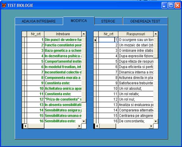Click the row selector for first answer
Screen dimensions: 182x147
pyautogui.click(x=95, y=40)
